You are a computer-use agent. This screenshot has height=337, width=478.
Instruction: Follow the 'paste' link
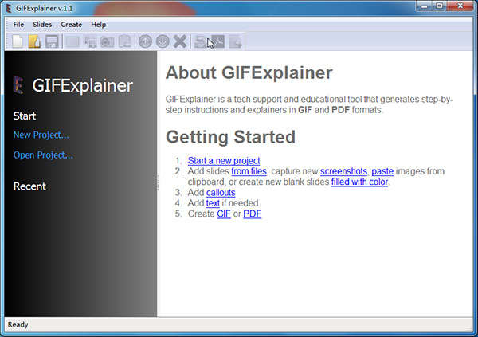click(382, 171)
